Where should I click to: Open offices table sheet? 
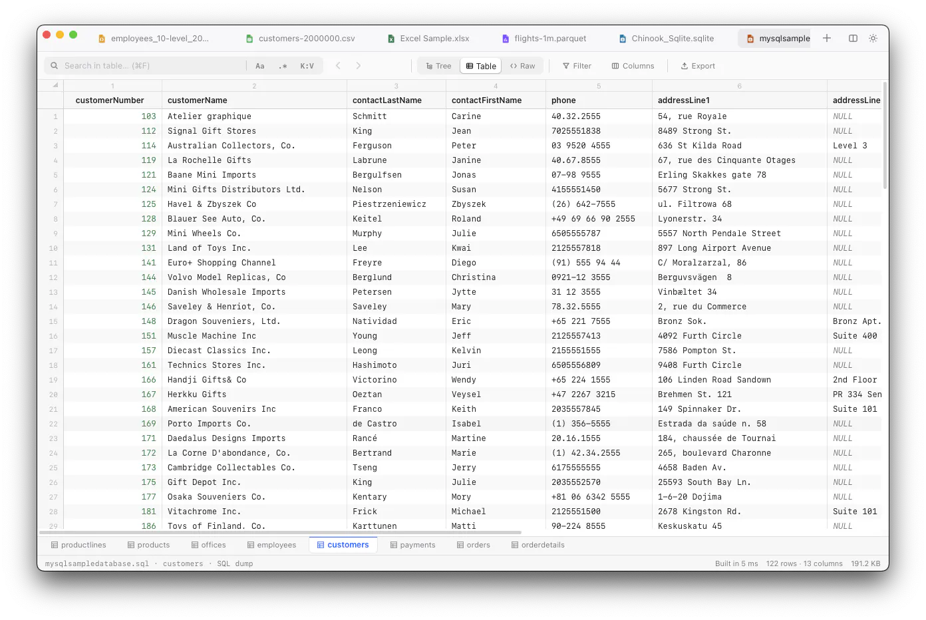point(208,545)
